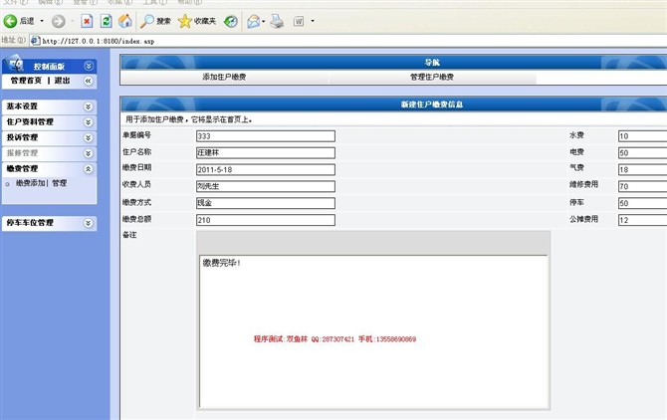Click the green Refresh page icon
This screenshot has height=420, width=667.
(106, 21)
